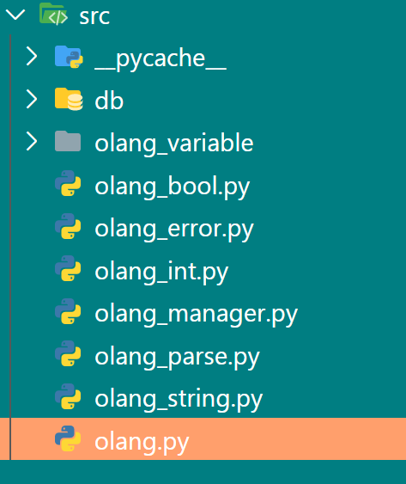The image size is (406, 484).
Task: Click the Python icon beside olang_manager.py
Action: [68, 311]
